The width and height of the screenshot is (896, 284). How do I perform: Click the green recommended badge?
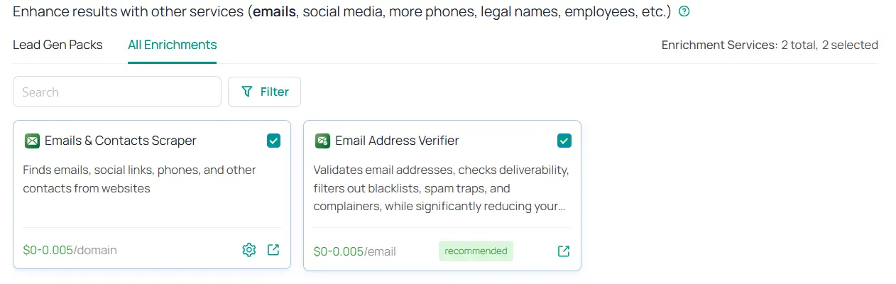(x=476, y=251)
